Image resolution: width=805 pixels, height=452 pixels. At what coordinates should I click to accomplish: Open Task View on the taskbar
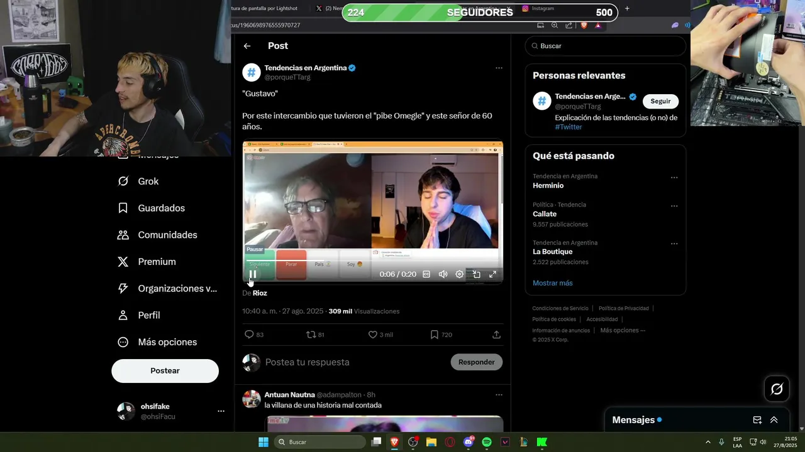[376, 442]
